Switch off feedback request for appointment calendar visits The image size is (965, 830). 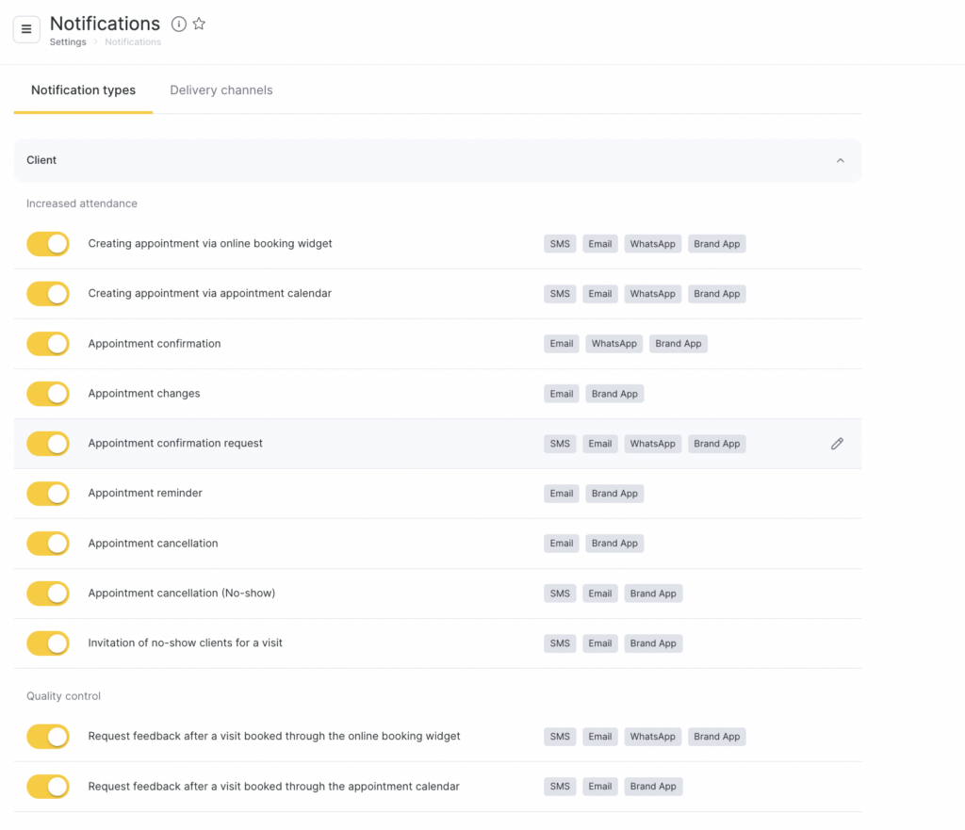48,787
